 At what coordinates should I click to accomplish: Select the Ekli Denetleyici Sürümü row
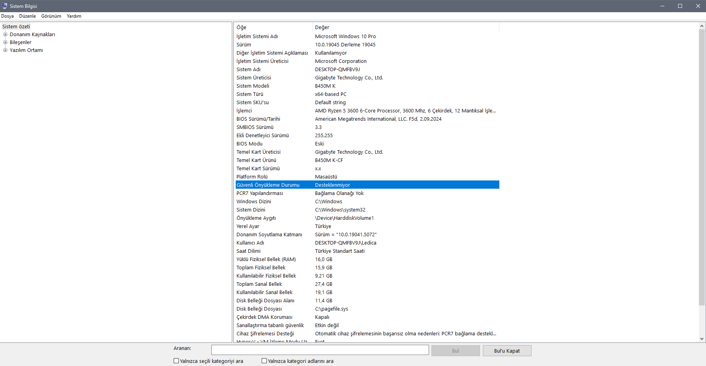point(367,136)
